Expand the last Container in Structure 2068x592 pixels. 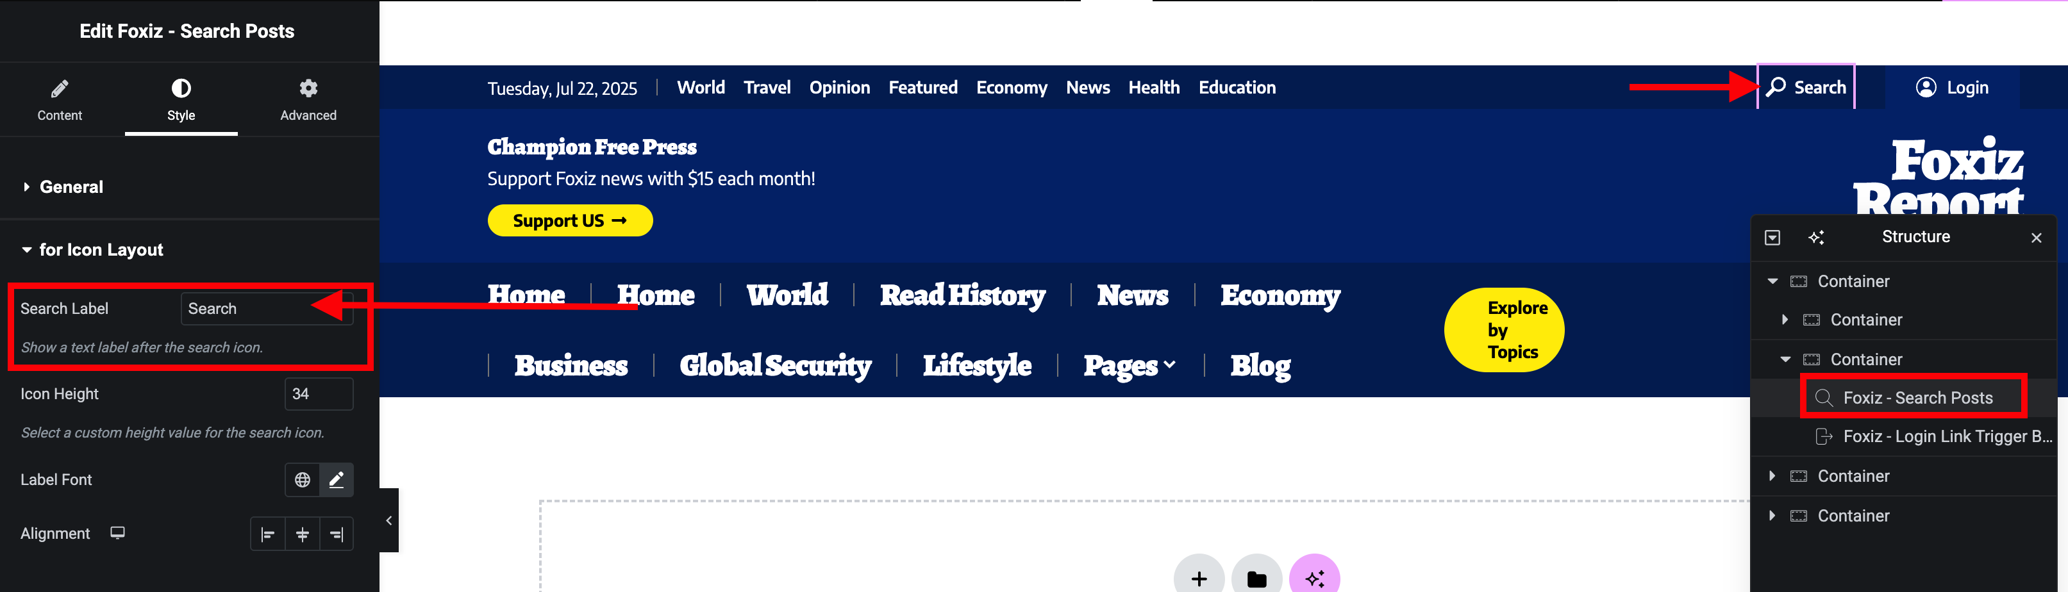1772,515
